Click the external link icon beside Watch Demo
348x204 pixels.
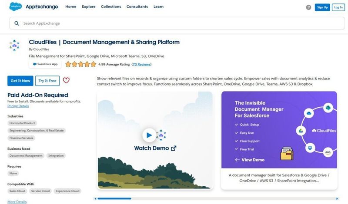tap(174, 148)
